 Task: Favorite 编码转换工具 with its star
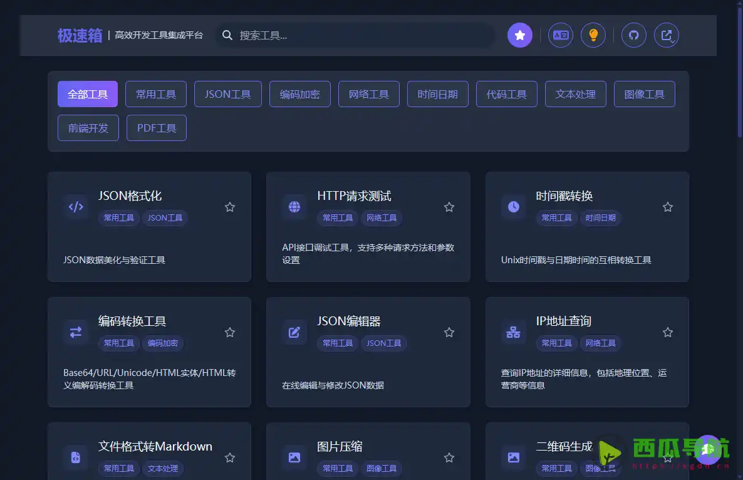[230, 333]
